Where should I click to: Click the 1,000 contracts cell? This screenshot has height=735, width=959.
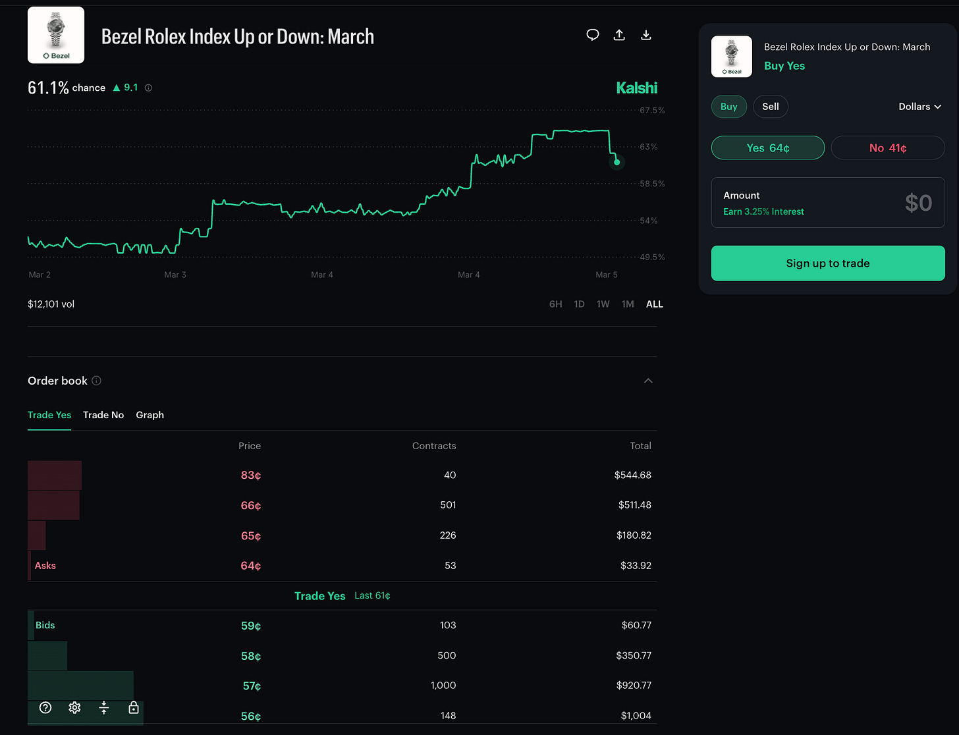(443, 686)
